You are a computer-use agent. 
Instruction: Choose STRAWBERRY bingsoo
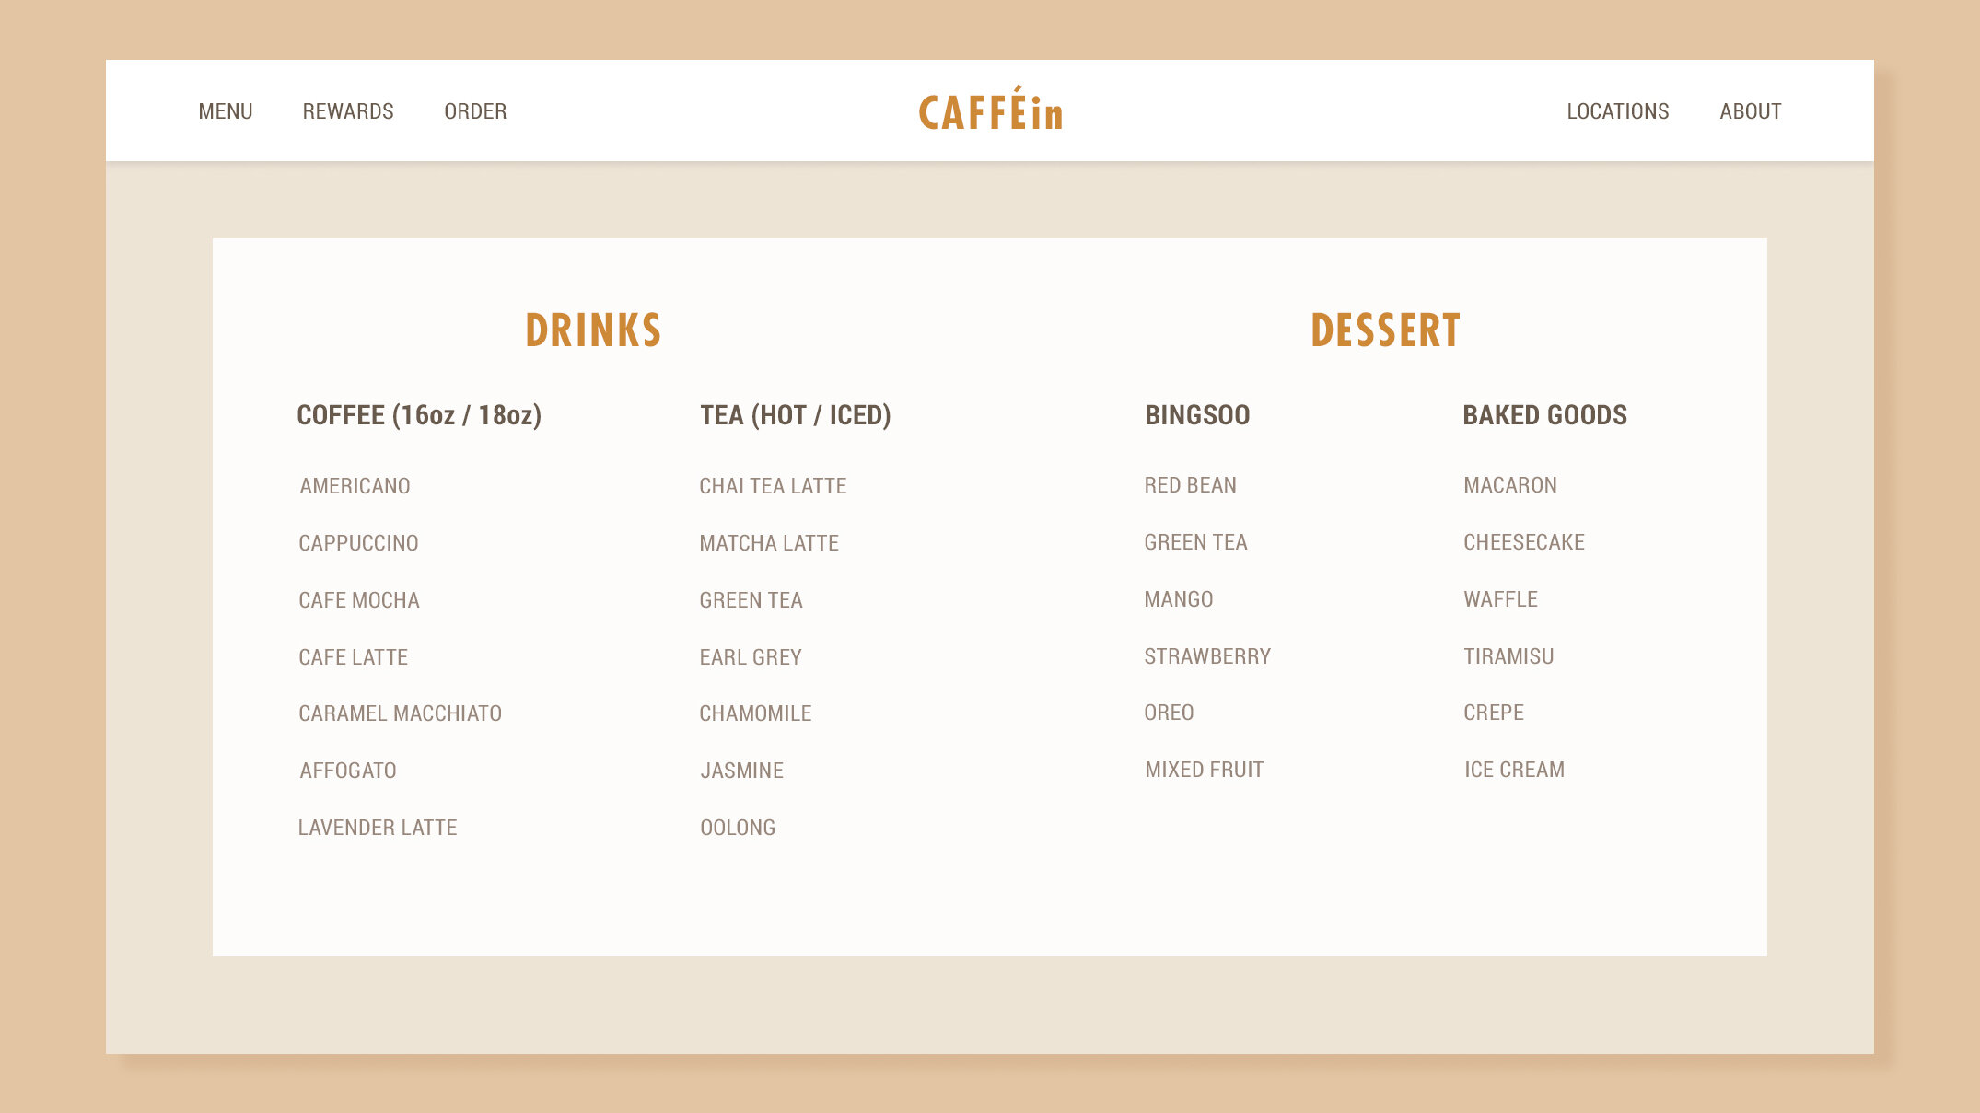tap(1207, 656)
